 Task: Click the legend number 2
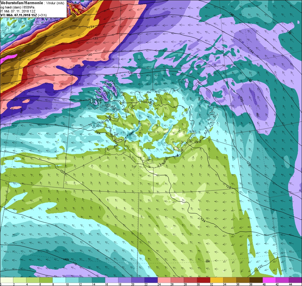(14, 284)
